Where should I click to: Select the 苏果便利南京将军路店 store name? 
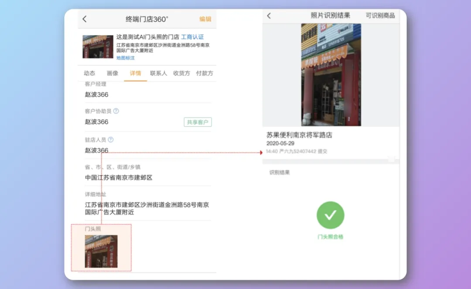299,135
